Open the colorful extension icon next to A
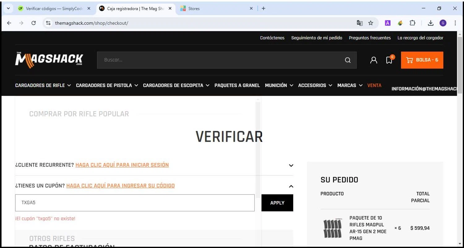Image resolution: width=464 pixels, height=248 pixels. [x=400, y=23]
